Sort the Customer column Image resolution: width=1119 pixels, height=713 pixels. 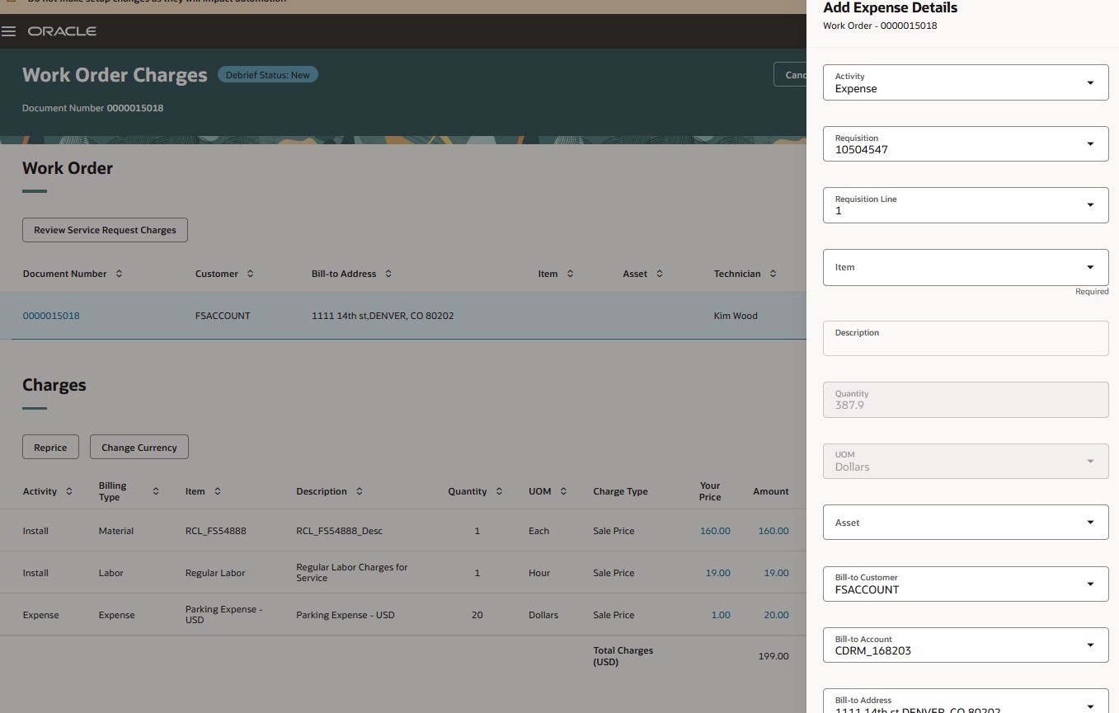click(252, 273)
